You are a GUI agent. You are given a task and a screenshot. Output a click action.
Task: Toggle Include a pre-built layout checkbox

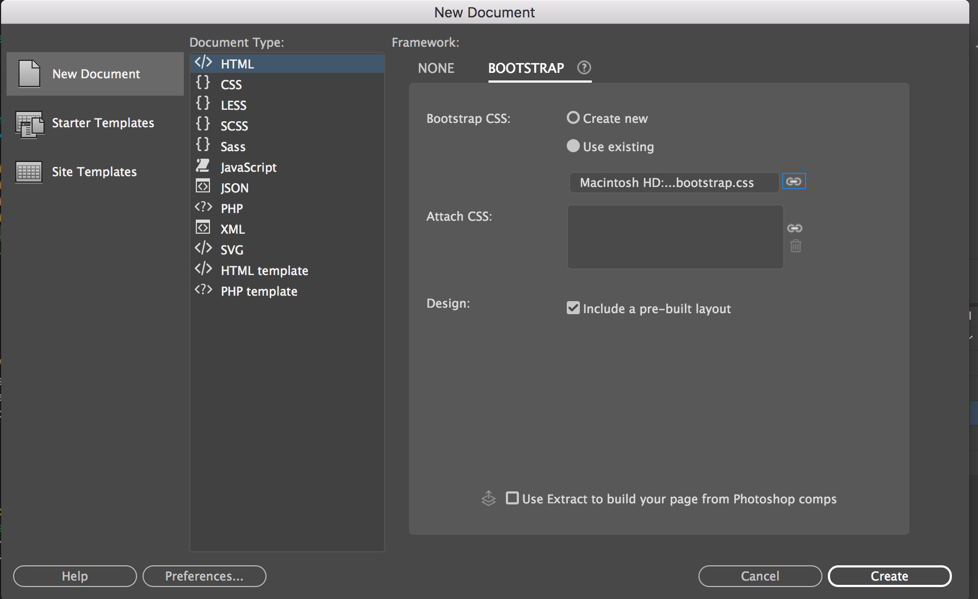tap(573, 308)
